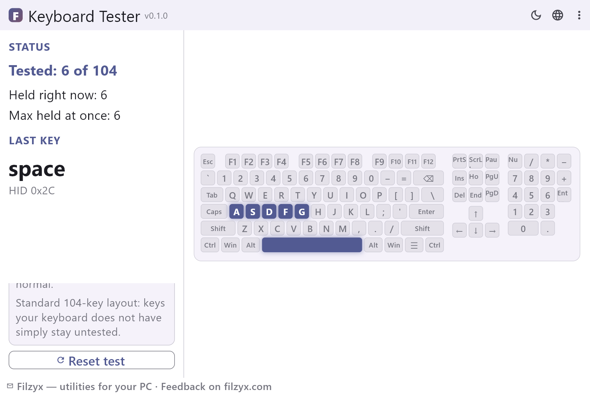Open the Feedback on filzyx.com link

coord(216,387)
